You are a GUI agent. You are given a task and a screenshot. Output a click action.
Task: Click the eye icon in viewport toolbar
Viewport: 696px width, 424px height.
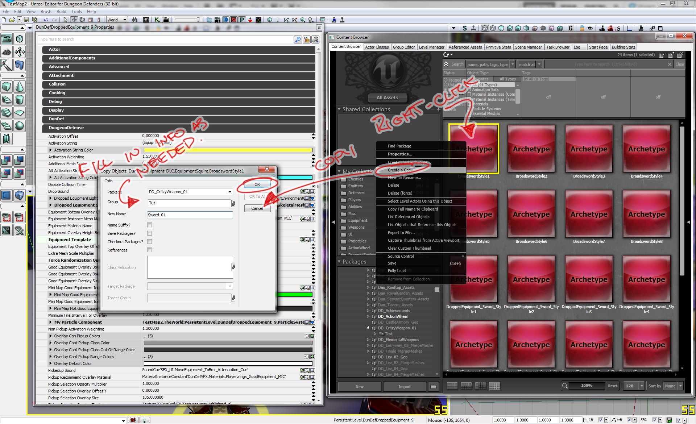[591, 28]
